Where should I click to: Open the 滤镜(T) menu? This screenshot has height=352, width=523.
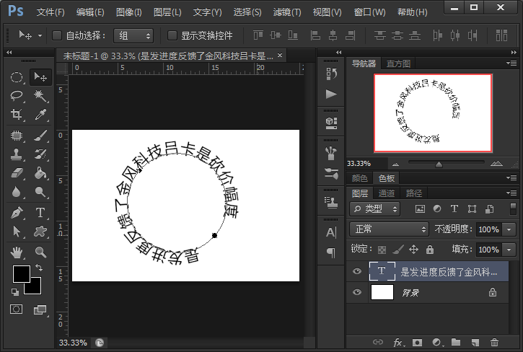(287, 12)
